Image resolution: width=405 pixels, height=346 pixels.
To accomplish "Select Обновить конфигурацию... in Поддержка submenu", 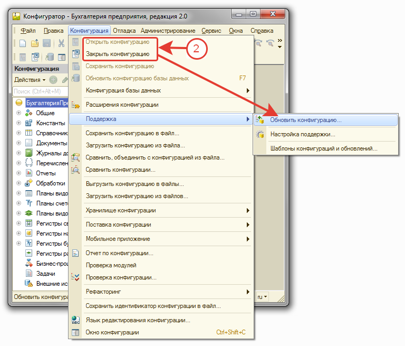I will tap(325, 120).
